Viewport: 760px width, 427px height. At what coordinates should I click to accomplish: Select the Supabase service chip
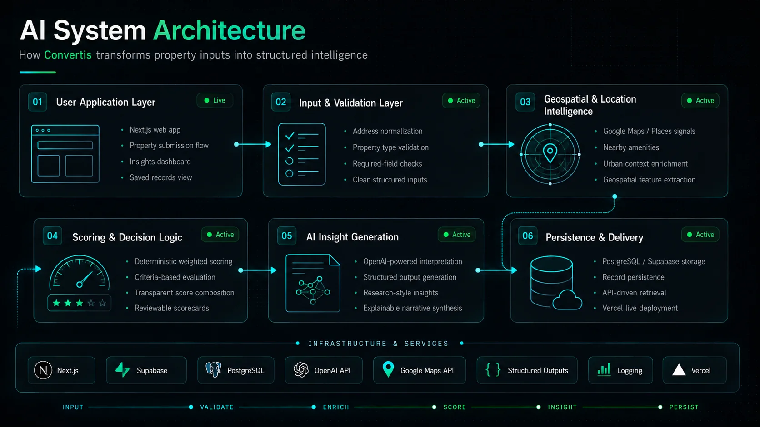[x=146, y=370]
